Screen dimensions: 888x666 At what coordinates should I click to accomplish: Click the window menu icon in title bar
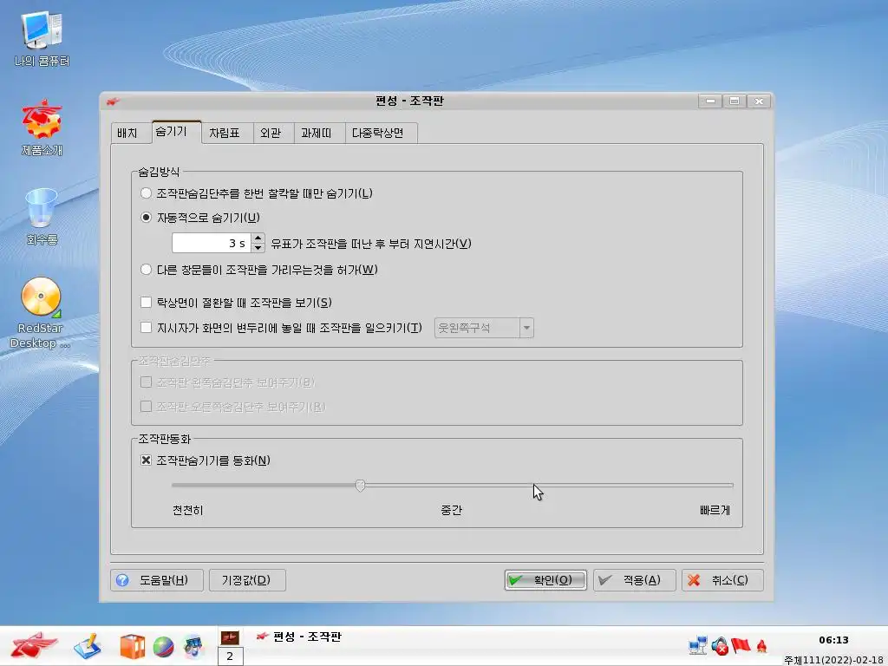(113, 101)
